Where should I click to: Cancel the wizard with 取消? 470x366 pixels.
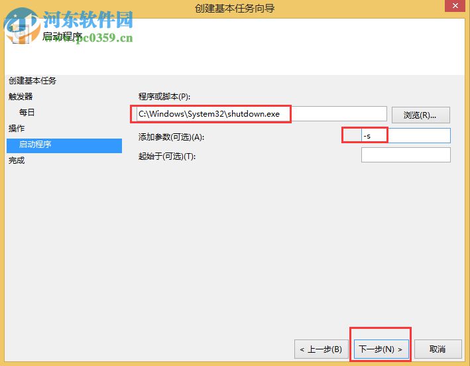(438, 349)
